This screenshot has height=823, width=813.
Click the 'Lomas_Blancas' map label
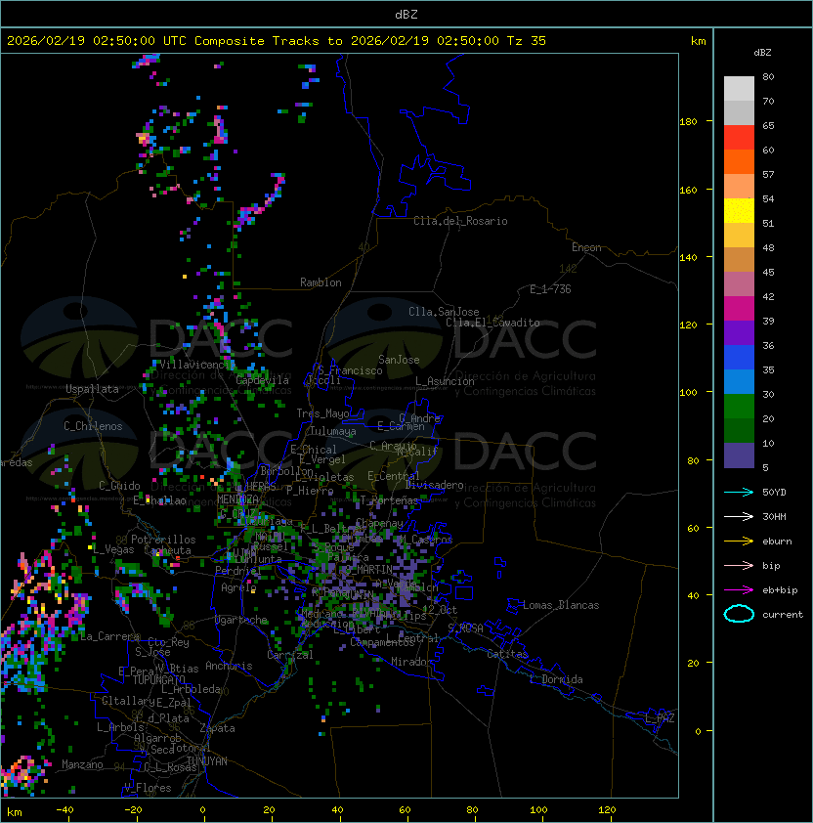[x=561, y=605]
